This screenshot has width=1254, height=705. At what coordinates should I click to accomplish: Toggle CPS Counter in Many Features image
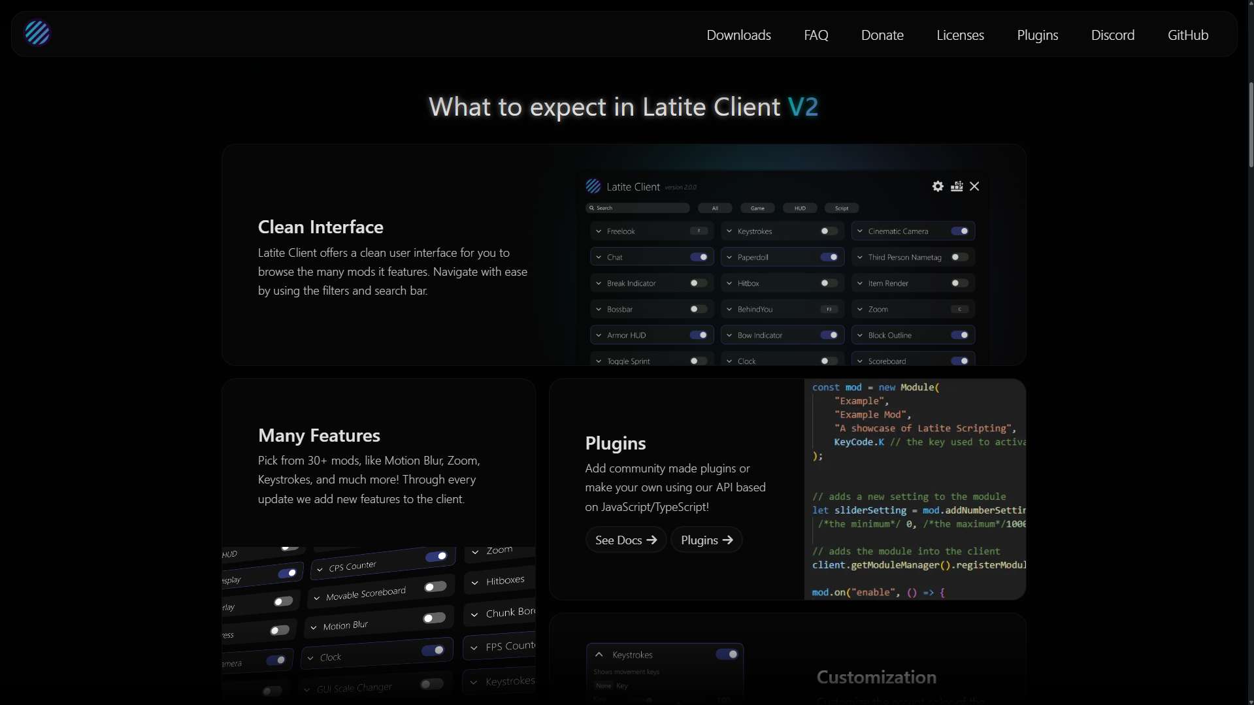pos(436,556)
